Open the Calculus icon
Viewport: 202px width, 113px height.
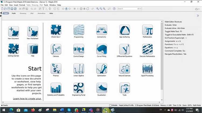[x=56, y=49]
